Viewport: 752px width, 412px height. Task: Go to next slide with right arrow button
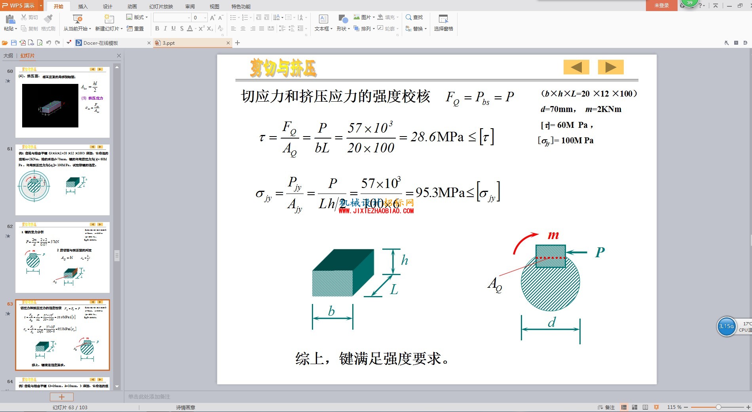click(611, 67)
